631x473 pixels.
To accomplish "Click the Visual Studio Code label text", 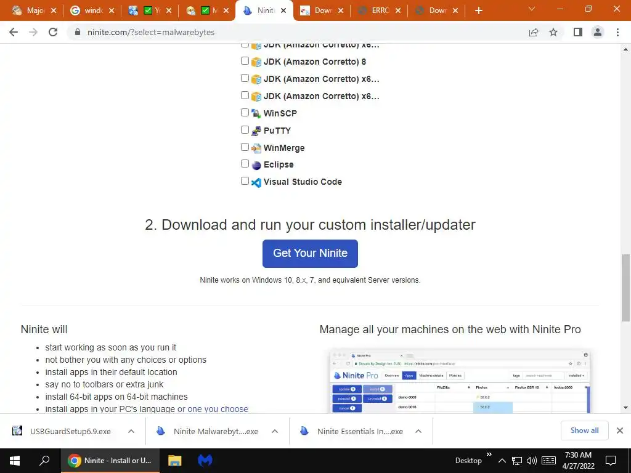I will (x=303, y=182).
